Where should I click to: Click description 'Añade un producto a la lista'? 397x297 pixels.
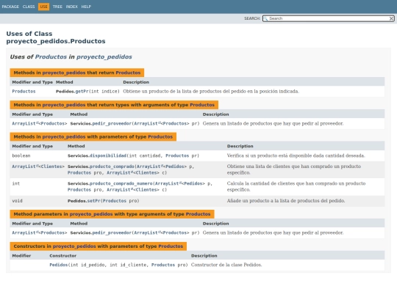[x=286, y=201]
